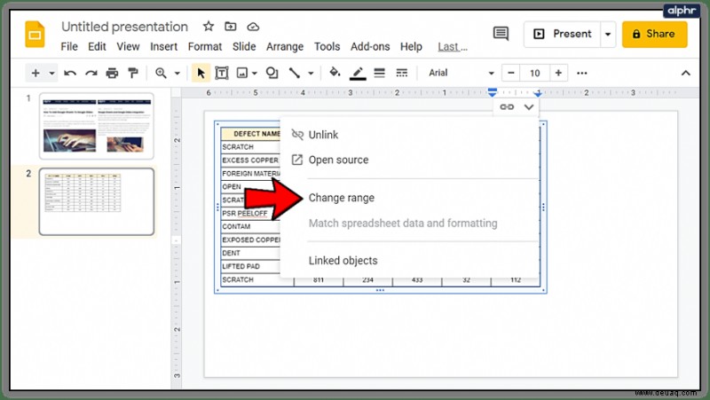Image resolution: width=710 pixels, height=400 pixels.
Task: Open the Tools menu
Action: [x=327, y=47]
